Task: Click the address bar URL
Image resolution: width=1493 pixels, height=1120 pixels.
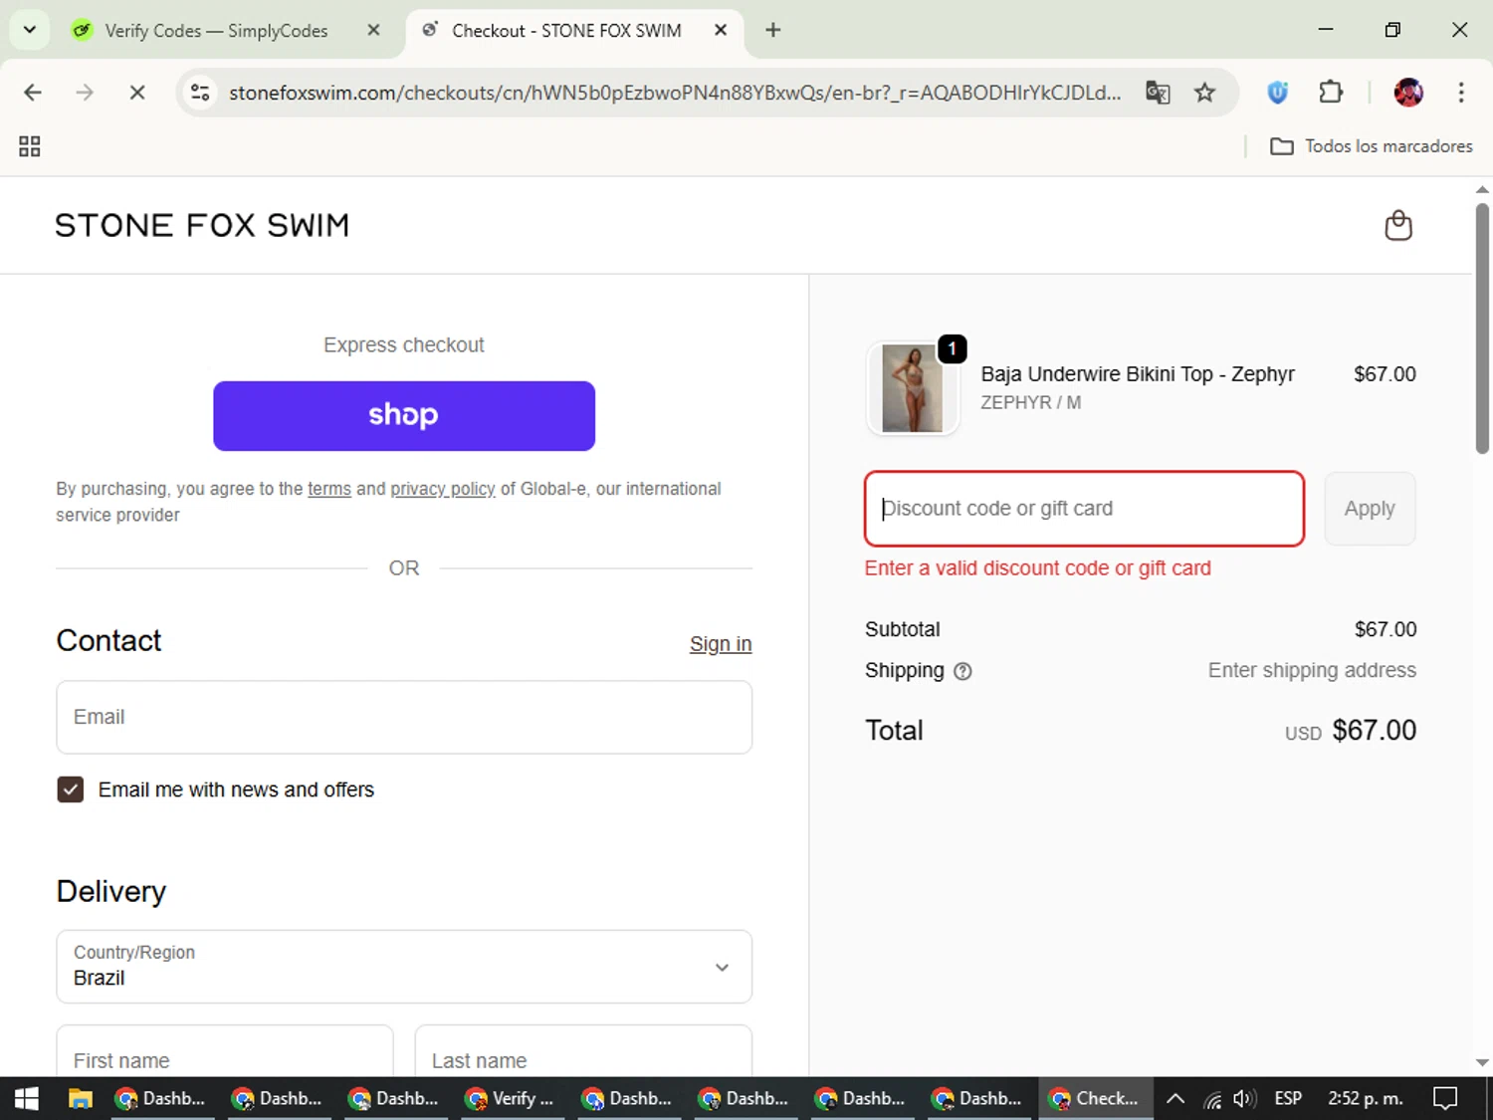Action: click(x=674, y=93)
